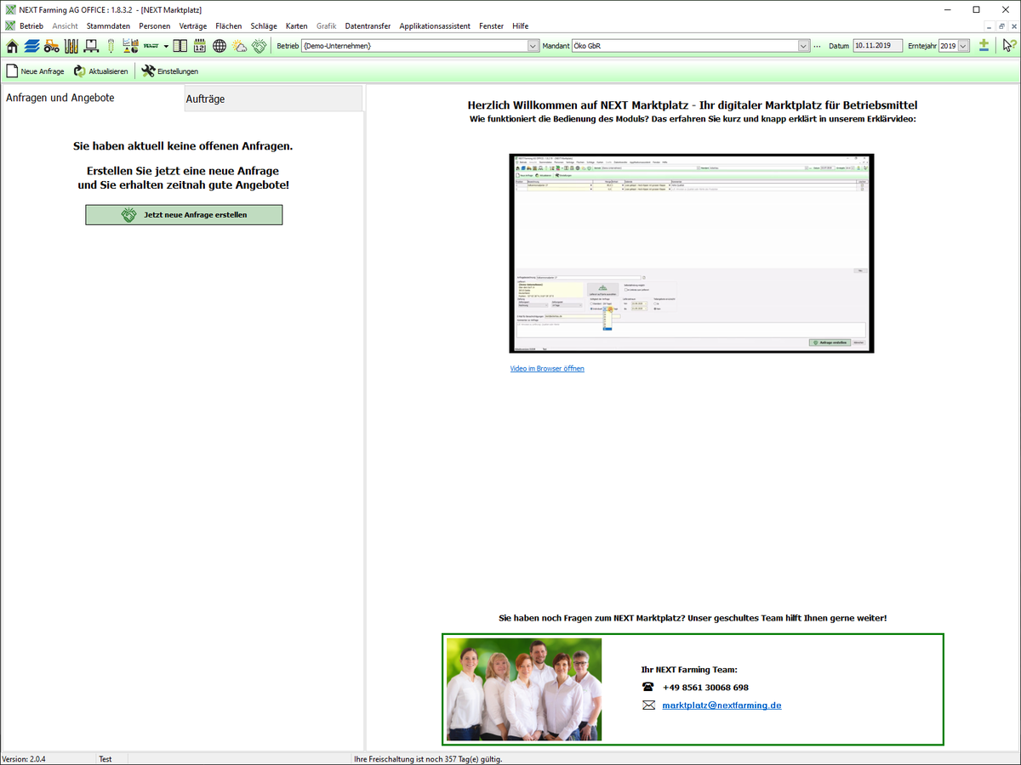Screen dimensions: 1021x765
Task: Click the test tubes icon
Action: point(71,46)
